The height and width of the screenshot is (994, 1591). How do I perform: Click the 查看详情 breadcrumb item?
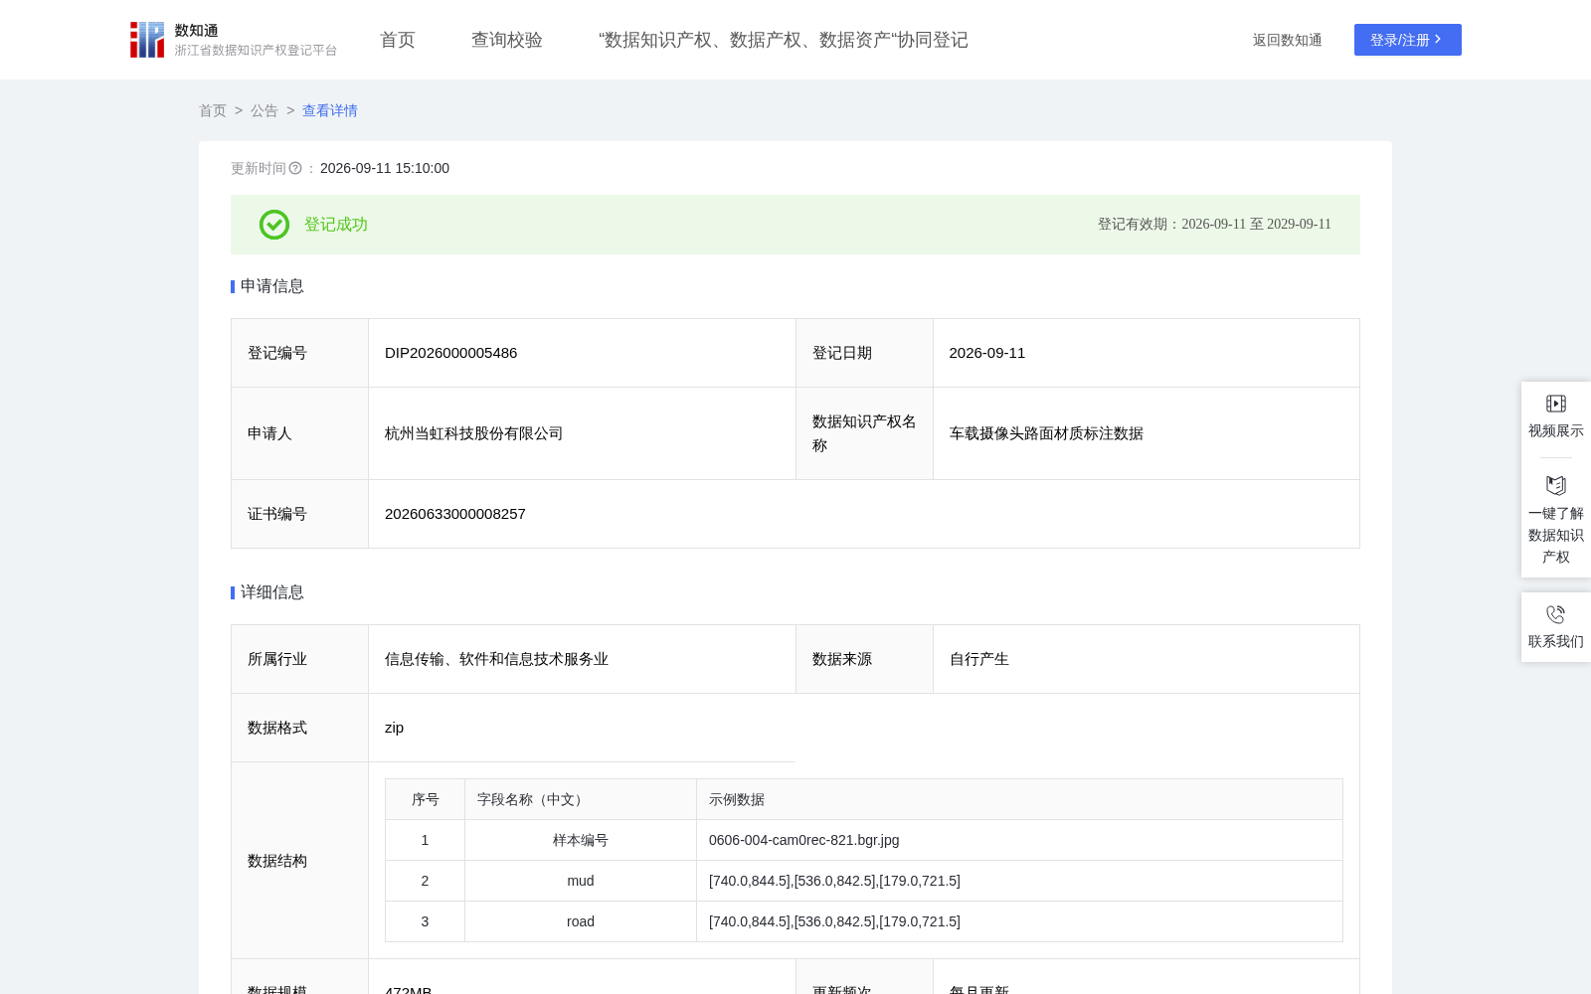(x=330, y=110)
